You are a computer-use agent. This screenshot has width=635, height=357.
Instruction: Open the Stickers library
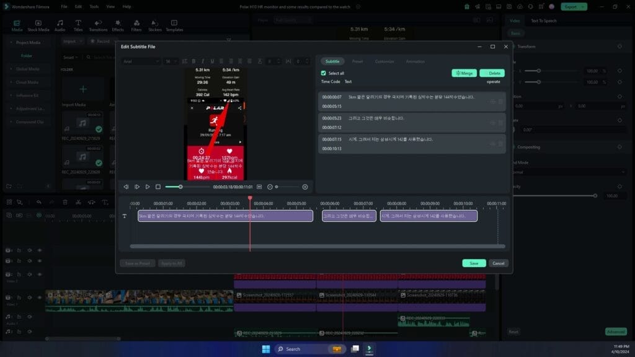pos(154,25)
